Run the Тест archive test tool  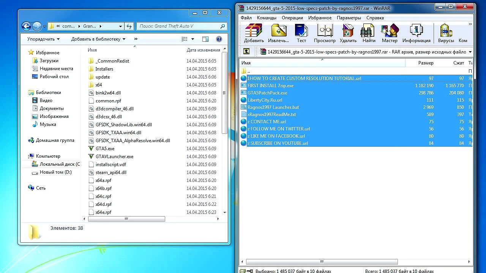tap(301, 33)
